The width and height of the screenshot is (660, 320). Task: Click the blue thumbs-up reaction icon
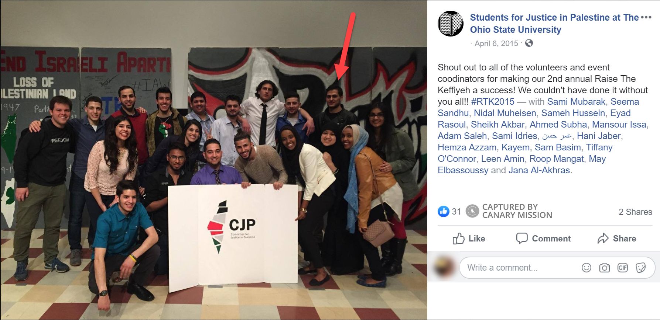coord(443,211)
